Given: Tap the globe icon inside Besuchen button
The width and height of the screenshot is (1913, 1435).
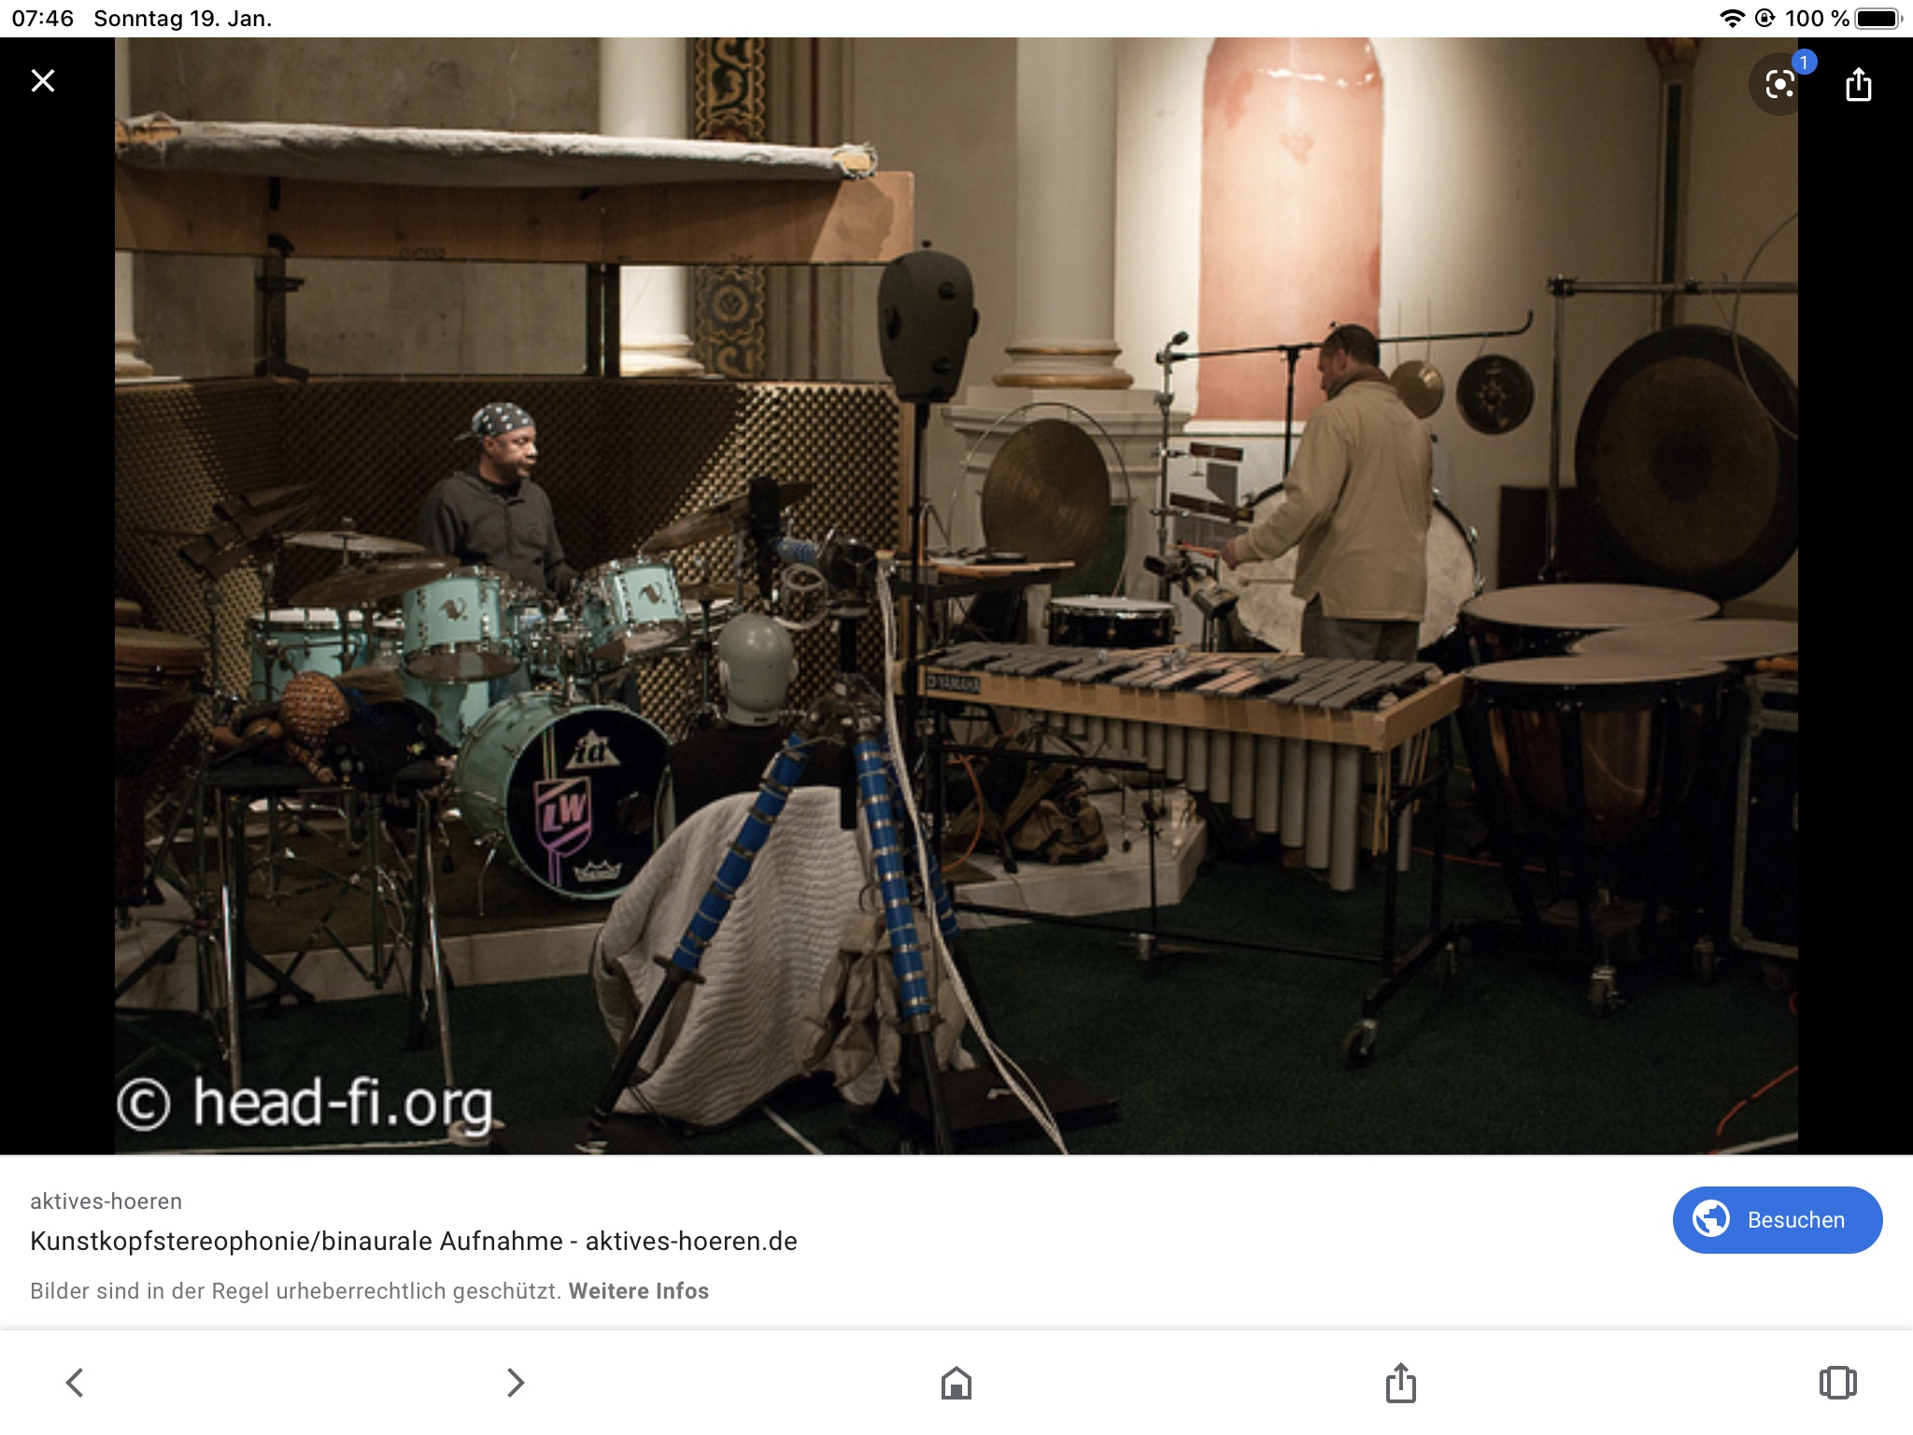Looking at the screenshot, I should click(x=1711, y=1219).
